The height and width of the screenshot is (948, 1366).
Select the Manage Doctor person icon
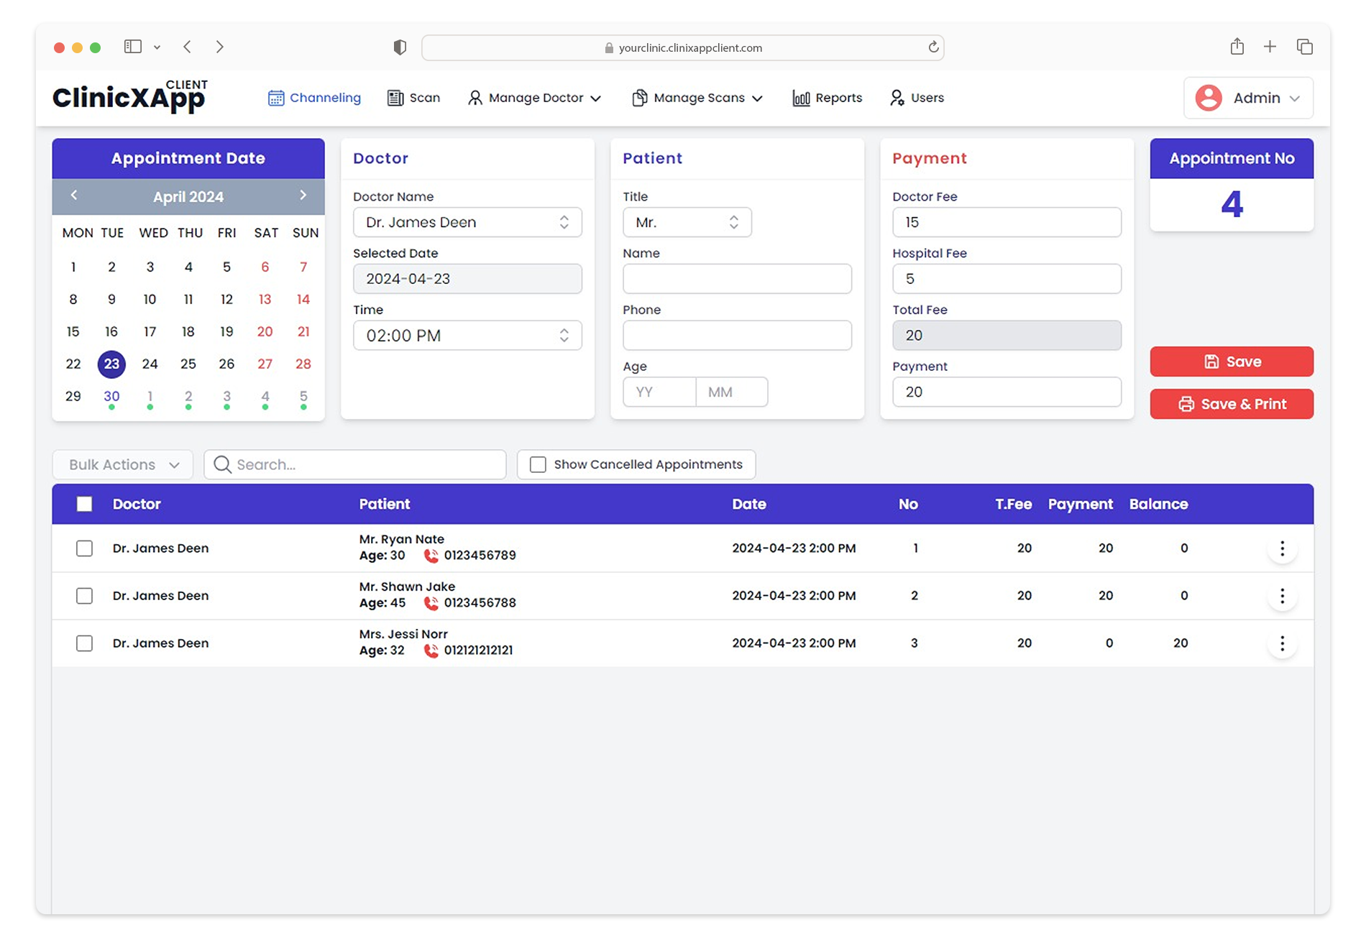tap(475, 98)
